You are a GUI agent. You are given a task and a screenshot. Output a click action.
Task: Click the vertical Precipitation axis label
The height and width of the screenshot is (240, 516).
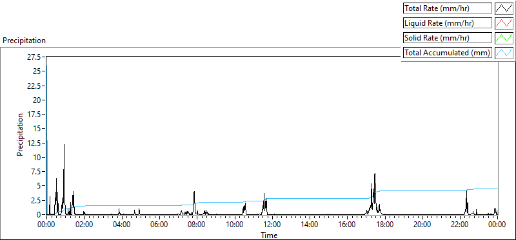point(20,134)
